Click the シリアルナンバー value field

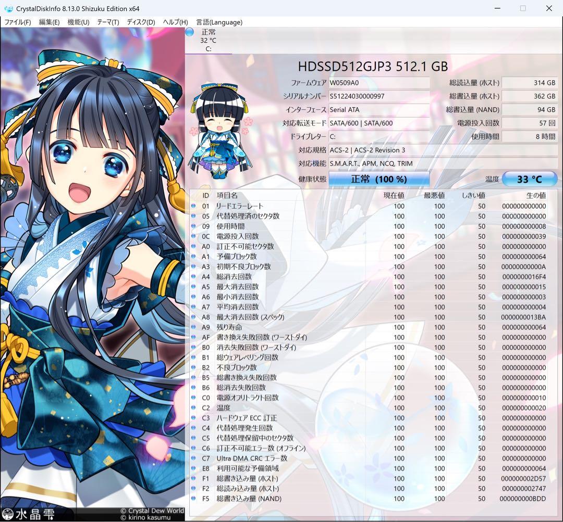coord(379,96)
